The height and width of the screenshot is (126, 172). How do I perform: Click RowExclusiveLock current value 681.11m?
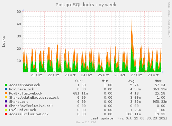pyautogui.click(x=80, y=93)
